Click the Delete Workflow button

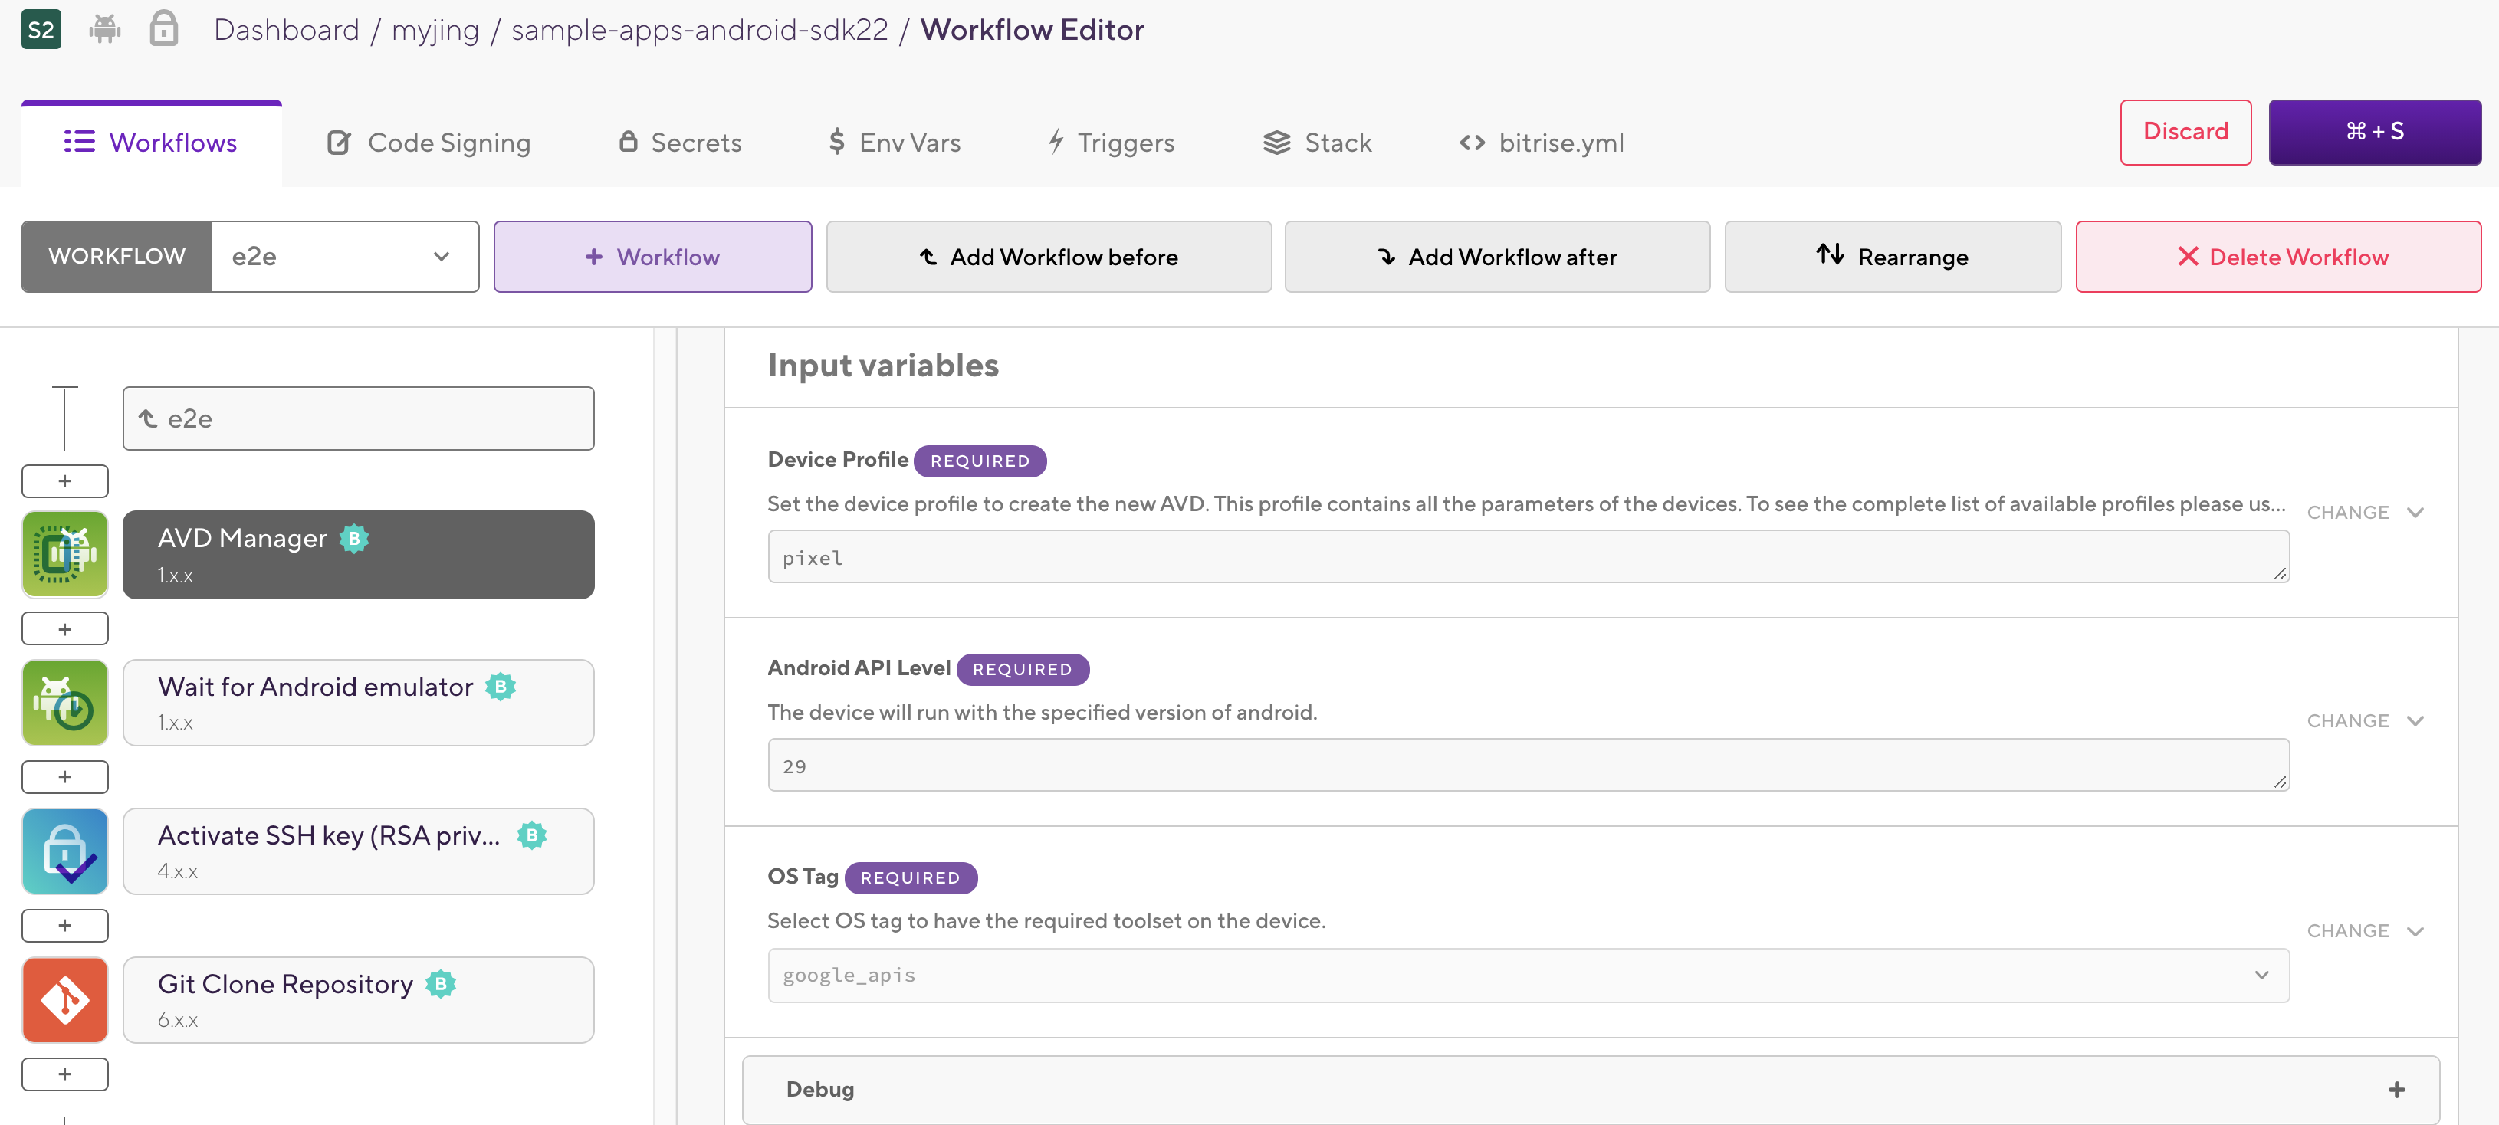click(x=2277, y=256)
